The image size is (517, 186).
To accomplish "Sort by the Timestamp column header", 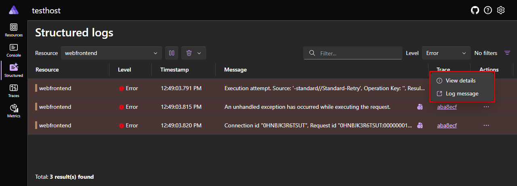I will [174, 70].
